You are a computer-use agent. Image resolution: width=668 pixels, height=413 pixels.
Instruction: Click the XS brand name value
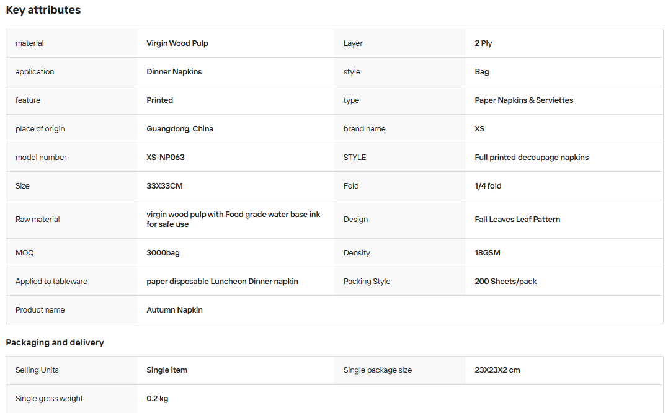(479, 129)
